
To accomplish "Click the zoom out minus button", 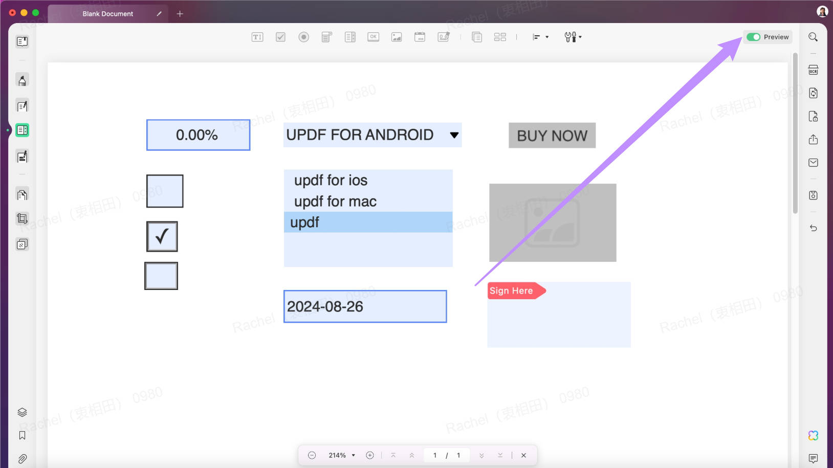I will pyautogui.click(x=312, y=455).
